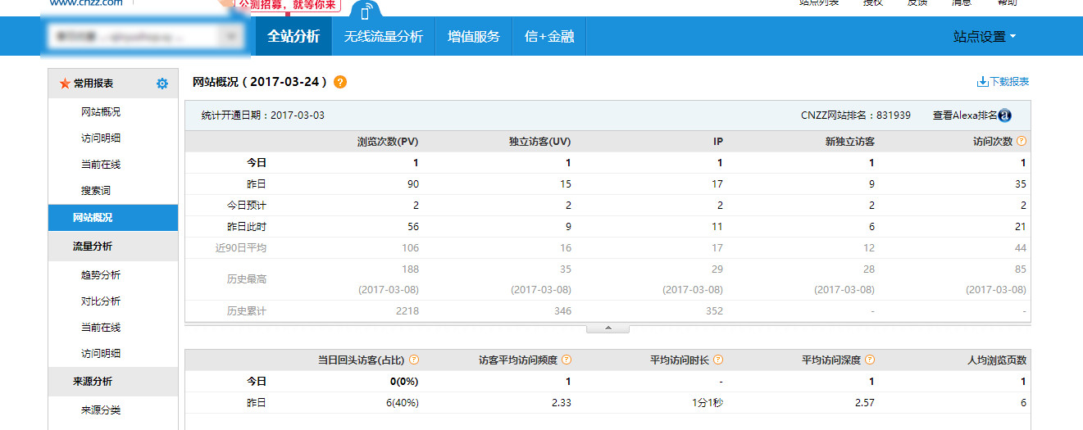Click CNZZ ranking value 831939

tap(893, 115)
